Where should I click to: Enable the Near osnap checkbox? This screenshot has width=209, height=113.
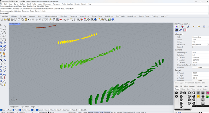pyautogui.click(x=7, y=110)
